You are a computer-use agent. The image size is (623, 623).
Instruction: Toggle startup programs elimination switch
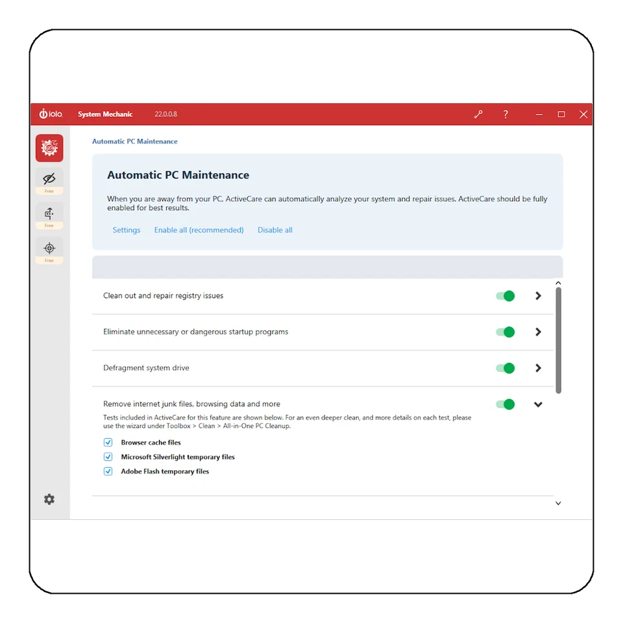(x=506, y=332)
